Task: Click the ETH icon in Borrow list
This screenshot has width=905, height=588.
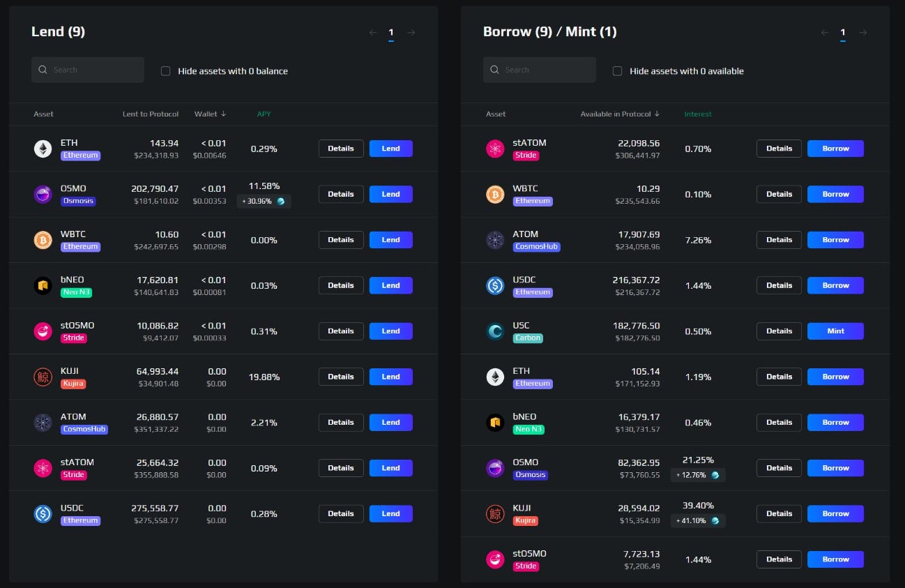Action: tap(495, 377)
